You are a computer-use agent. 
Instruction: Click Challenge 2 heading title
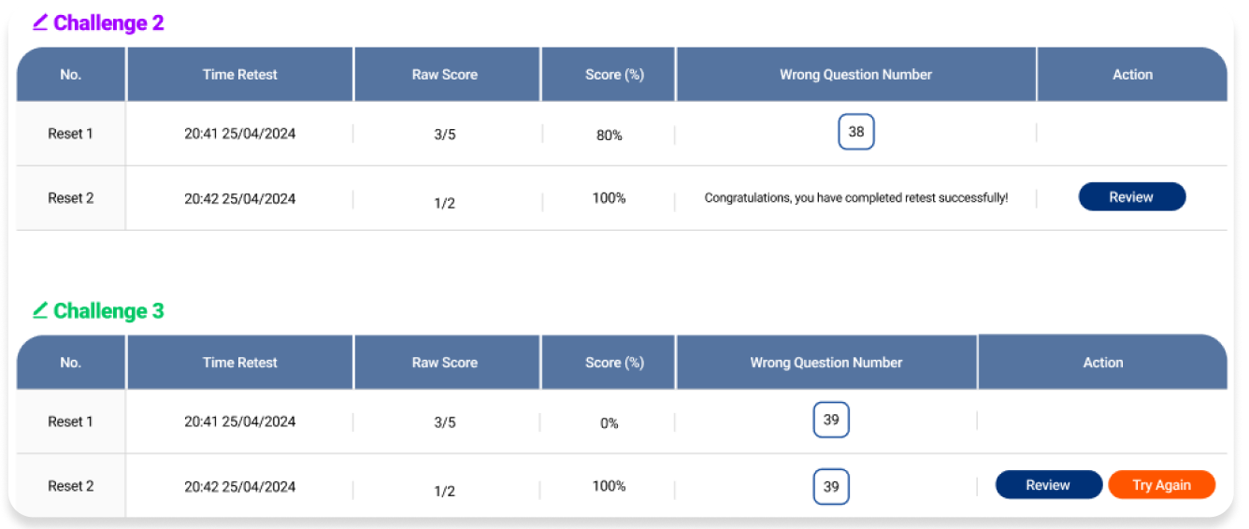coord(108,23)
